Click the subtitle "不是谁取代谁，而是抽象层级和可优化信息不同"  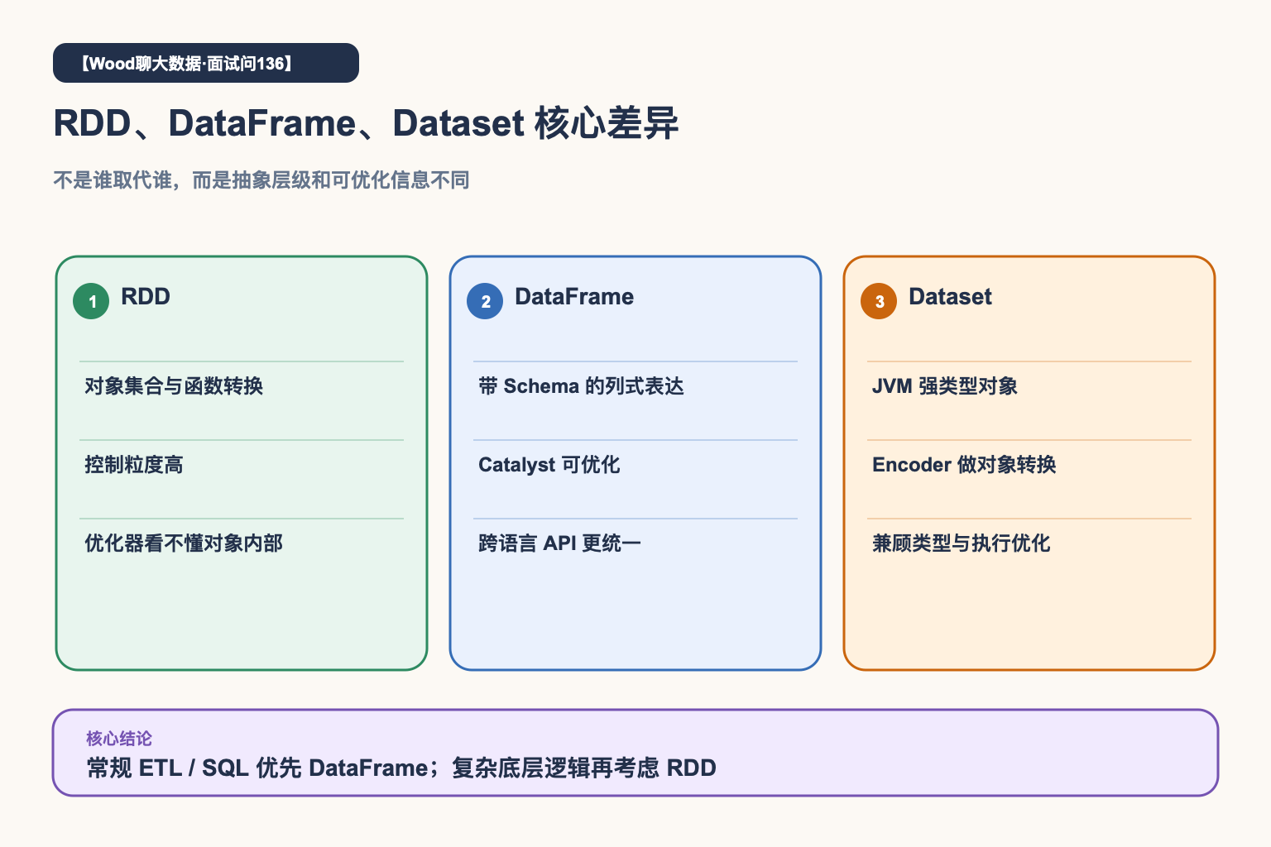click(261, 180)
